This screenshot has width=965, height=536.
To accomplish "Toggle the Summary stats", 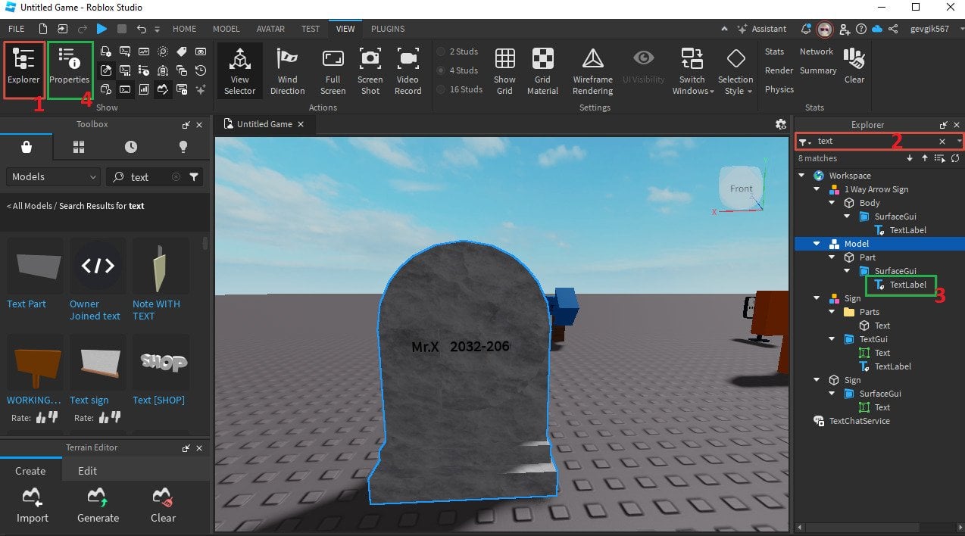I will pos(818,70).
